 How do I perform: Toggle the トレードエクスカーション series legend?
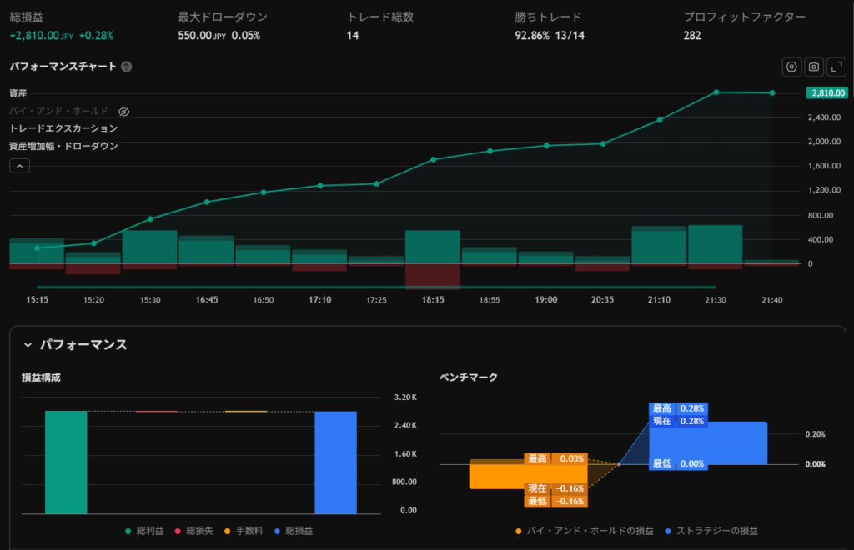(63, 128)
